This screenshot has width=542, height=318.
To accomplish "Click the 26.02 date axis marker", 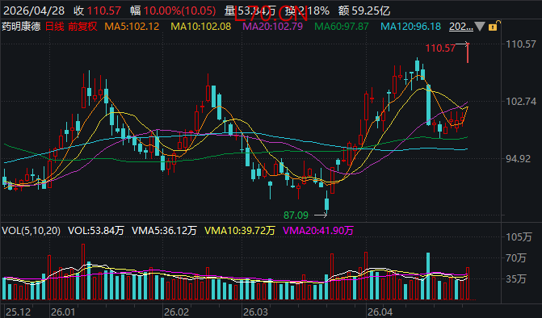I will [x=177, y=312].
